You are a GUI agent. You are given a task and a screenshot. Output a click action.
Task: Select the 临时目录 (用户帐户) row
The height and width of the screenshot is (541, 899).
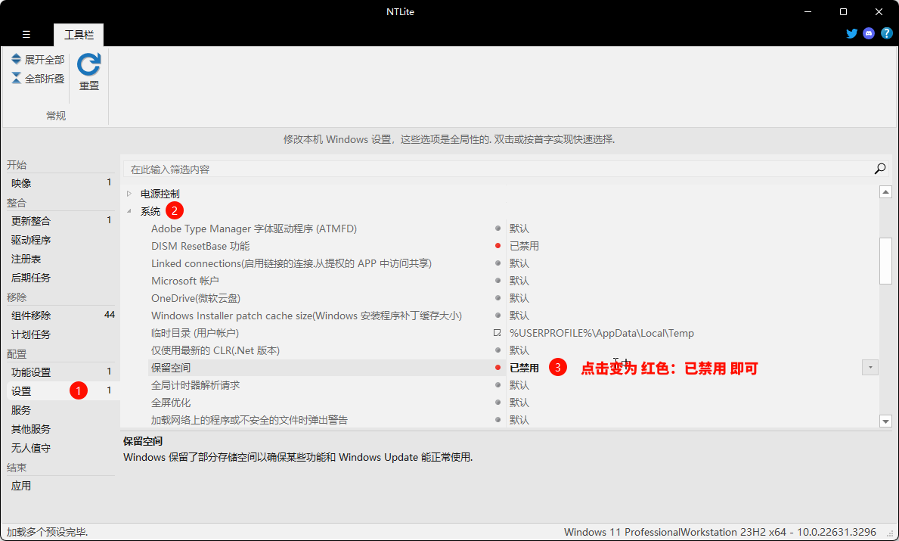[195, 333]
